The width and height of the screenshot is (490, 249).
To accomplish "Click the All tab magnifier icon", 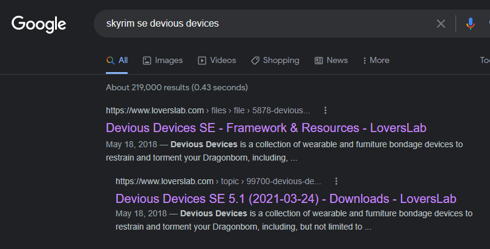I will click(x=110, y=61).
